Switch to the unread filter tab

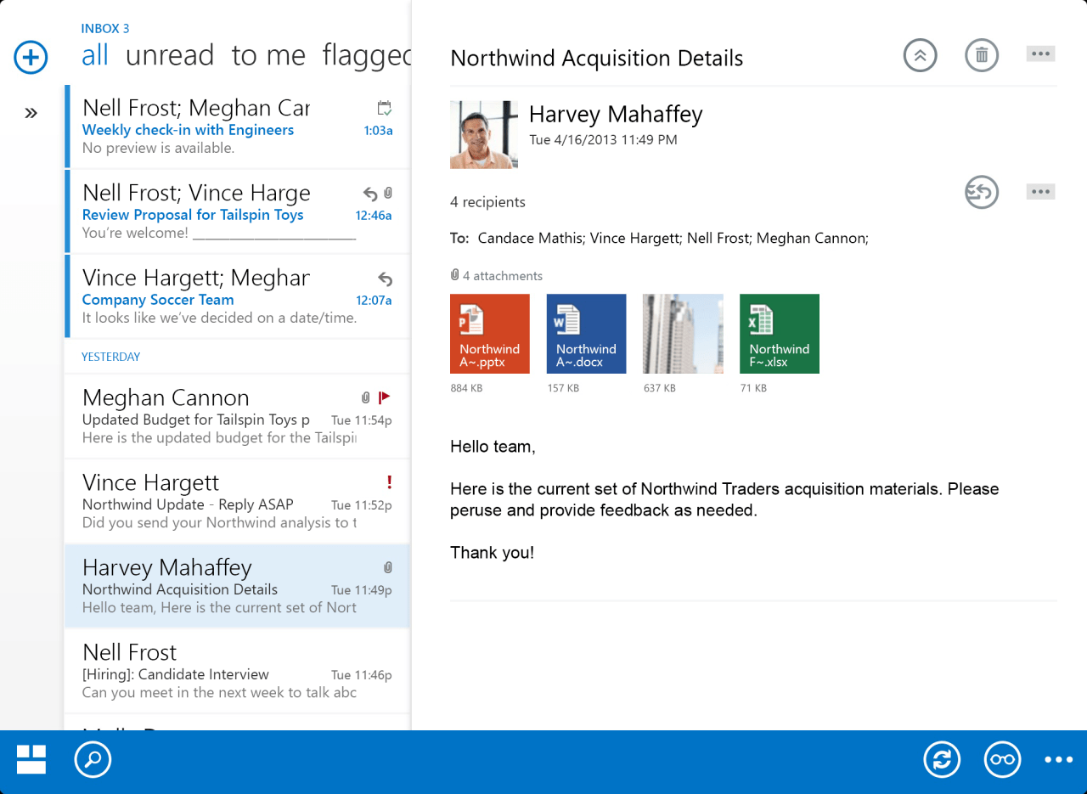click(170, 55)
